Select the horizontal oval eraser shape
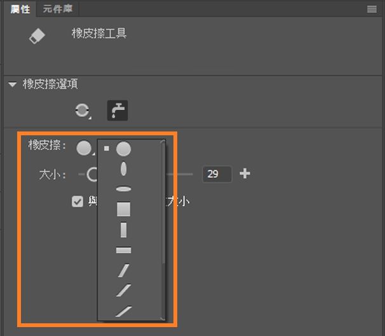The height and width of the screenshot is (336, 385). click(123, 189)
